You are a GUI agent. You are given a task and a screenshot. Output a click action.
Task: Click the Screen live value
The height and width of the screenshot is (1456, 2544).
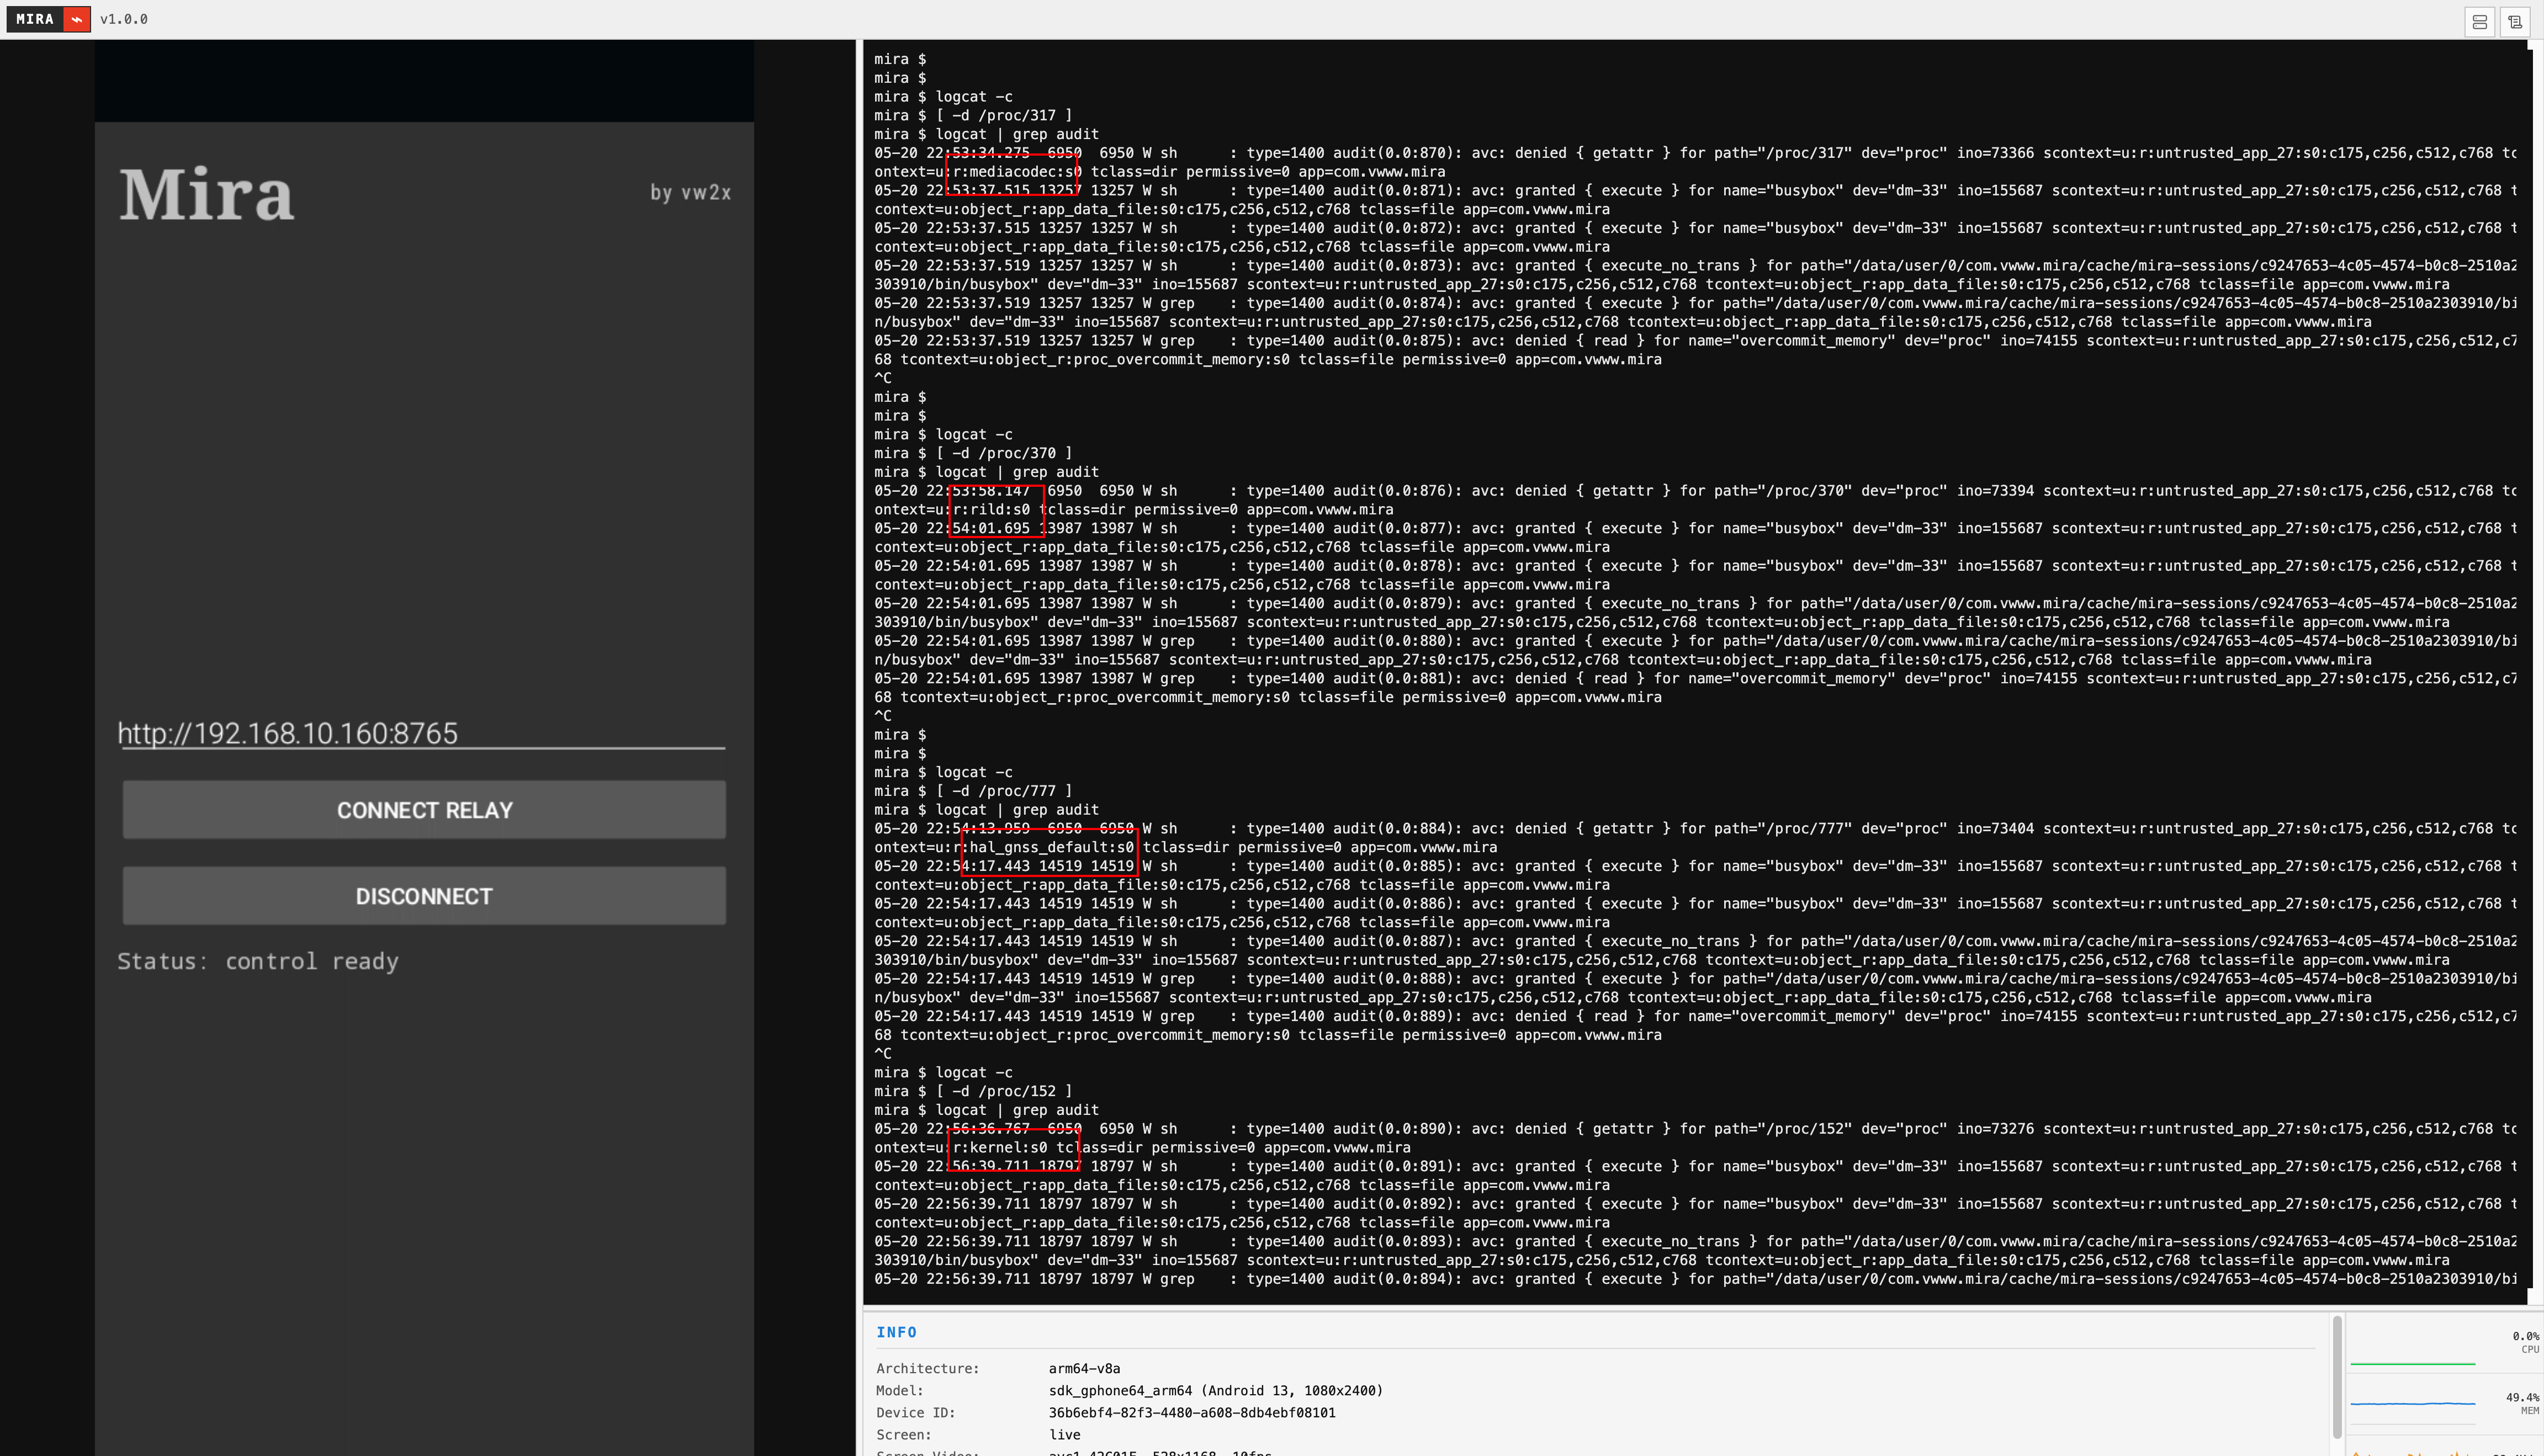pos(1064,1435)
